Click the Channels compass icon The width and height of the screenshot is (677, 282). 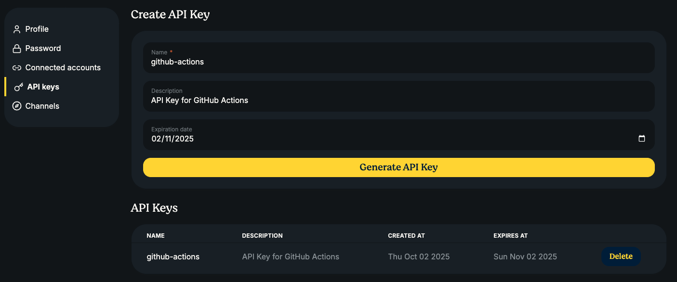point(17,106)
